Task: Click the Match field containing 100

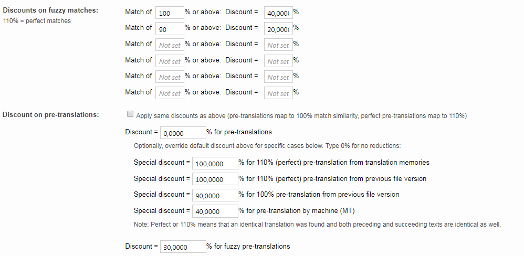Action: pos(169,13)
